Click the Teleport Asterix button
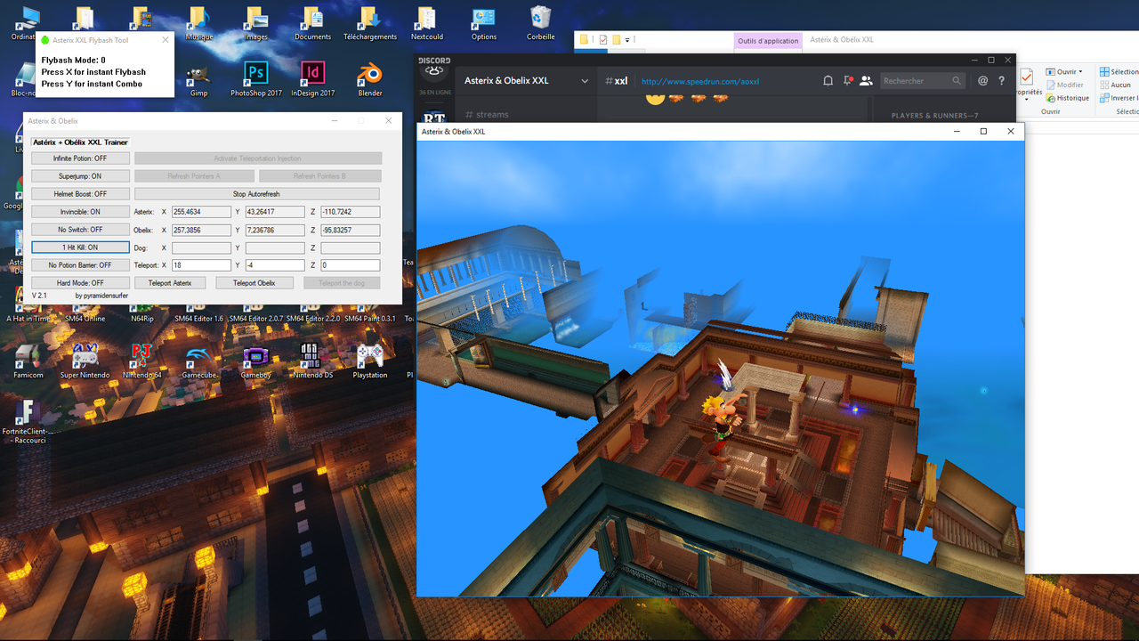Viewport: 1139px width, 641px height. pos(170,283)
